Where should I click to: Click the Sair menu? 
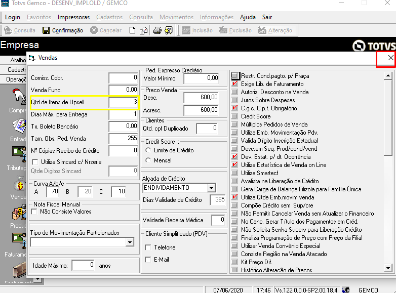pos(267,17)
